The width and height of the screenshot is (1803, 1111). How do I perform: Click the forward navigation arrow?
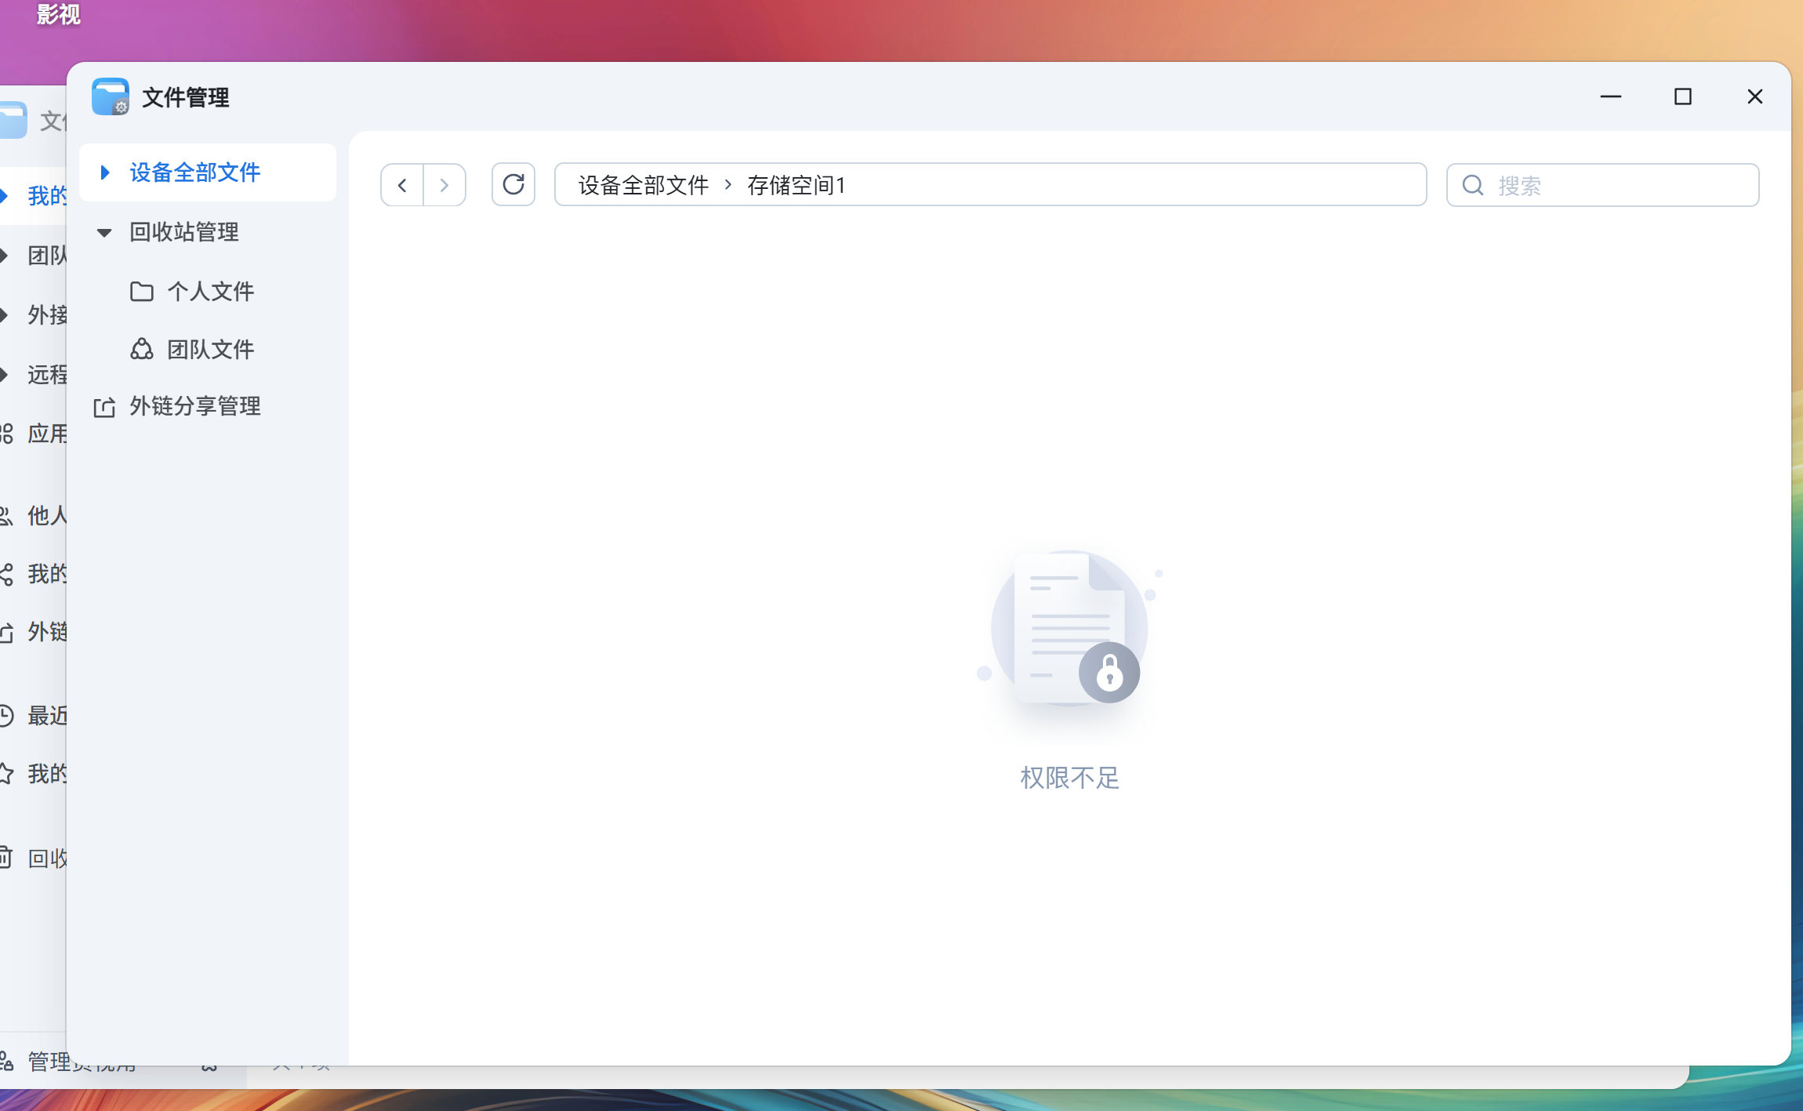pos(444,185)
